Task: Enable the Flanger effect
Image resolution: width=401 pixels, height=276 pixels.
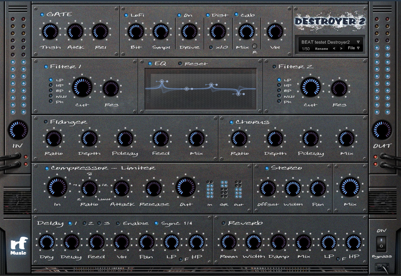Action: click(46, 122)
